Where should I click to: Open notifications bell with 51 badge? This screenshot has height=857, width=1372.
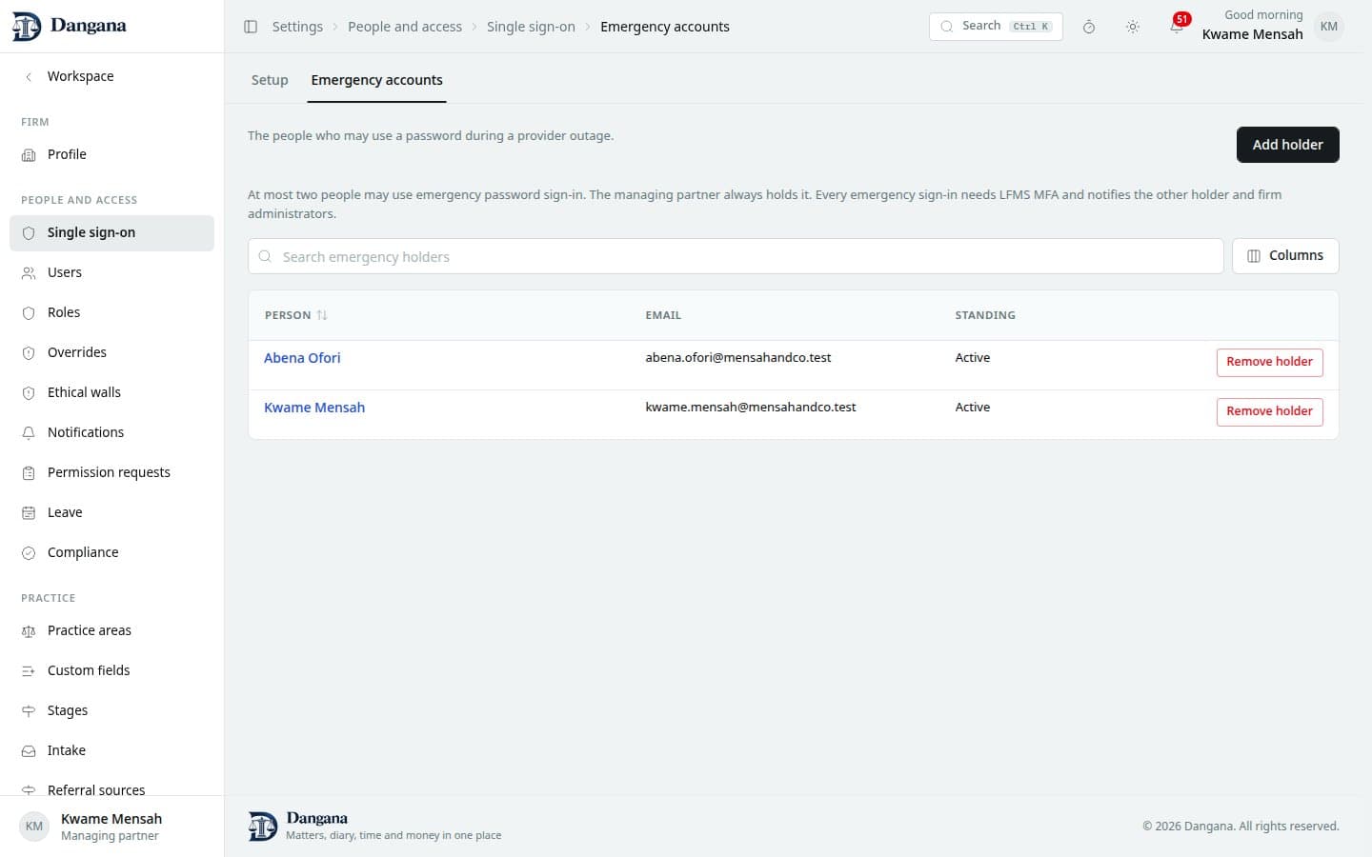click(x=1178, y=26)
